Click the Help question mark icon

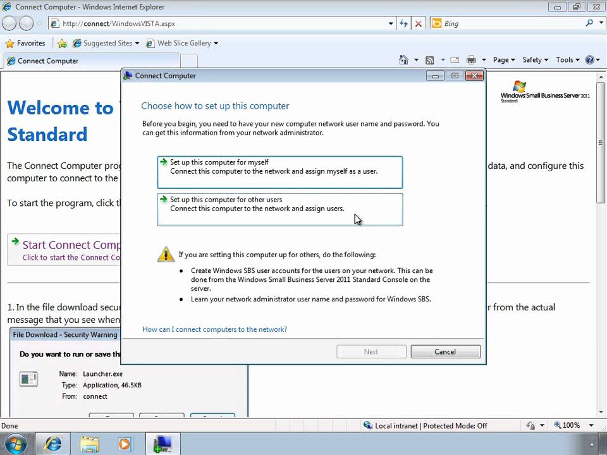click(589, 59)
